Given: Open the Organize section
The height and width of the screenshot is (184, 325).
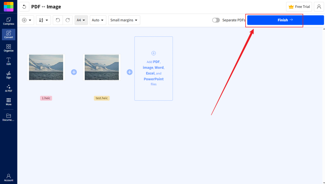Looking at the screenshot, I should [9, 48].
